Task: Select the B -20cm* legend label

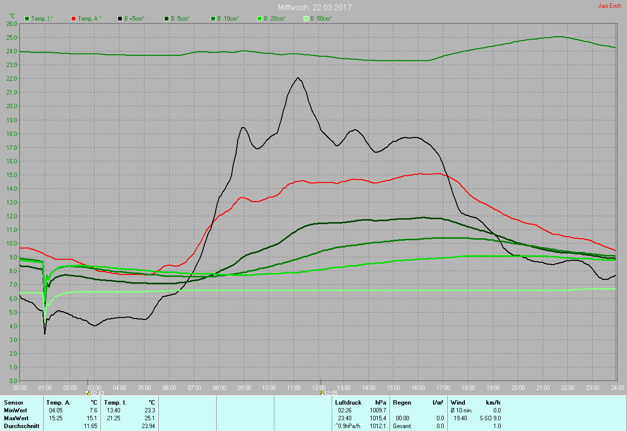Action: point(275,19)
